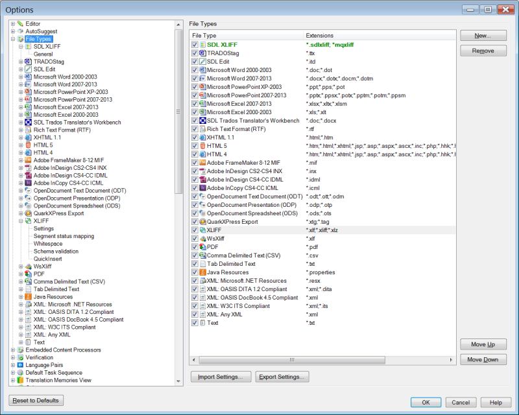Viewport: 519px width, 415px height.
Task: Collapse the SDL XLIFF tree node
Action: click(x=21, y=47)
